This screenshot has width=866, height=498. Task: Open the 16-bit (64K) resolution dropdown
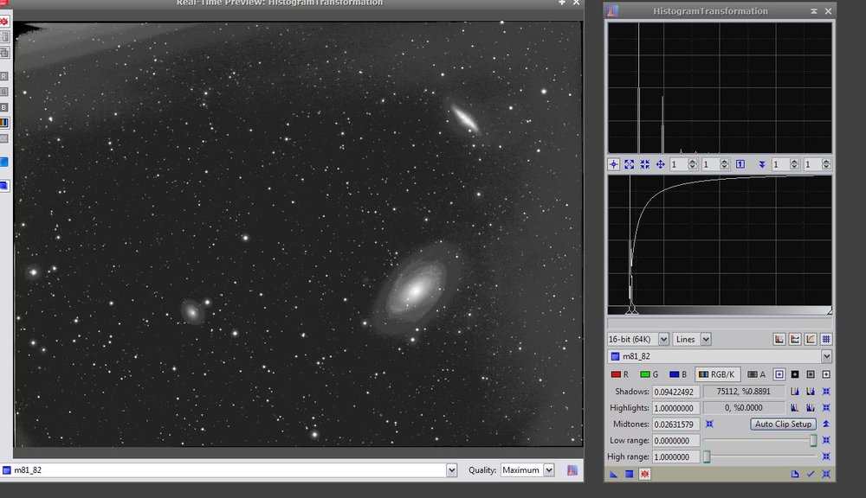[638, 339]
